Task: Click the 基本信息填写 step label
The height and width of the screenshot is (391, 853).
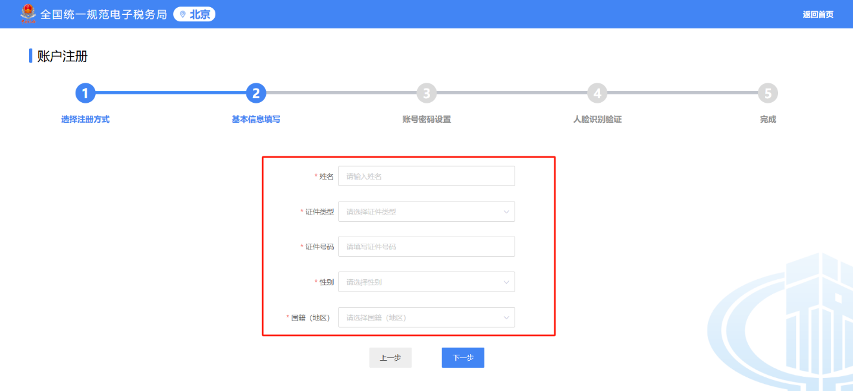Action: point(256,120)
